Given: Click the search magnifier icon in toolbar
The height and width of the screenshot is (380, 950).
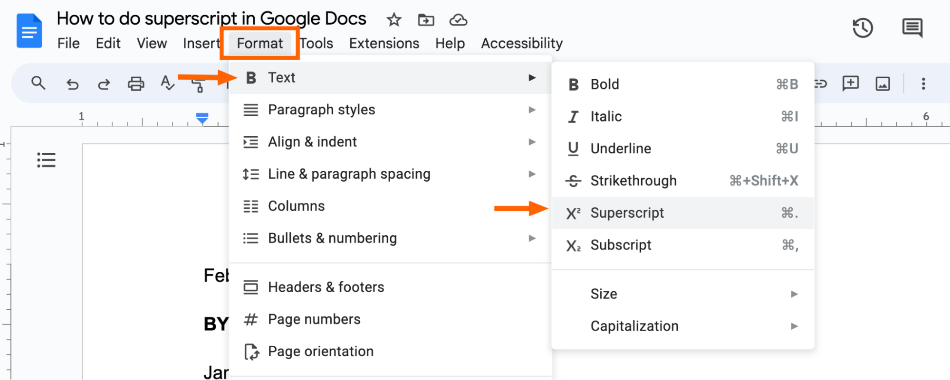Looking at the screenshot, I should [38, 83].
